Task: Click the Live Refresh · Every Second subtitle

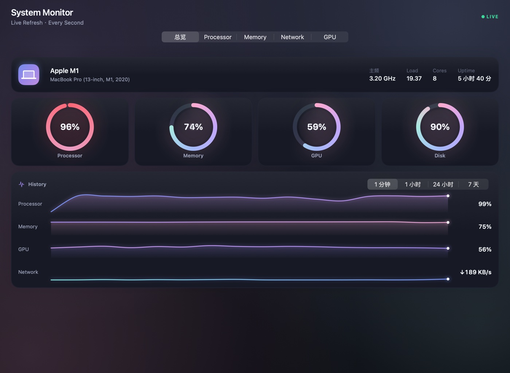Action: pyautogui.click(x=47, y=23)
